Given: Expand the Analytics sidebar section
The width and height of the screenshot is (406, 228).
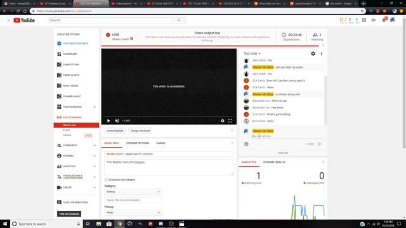Looking at the screenshot, I should [x=95, y=167].
